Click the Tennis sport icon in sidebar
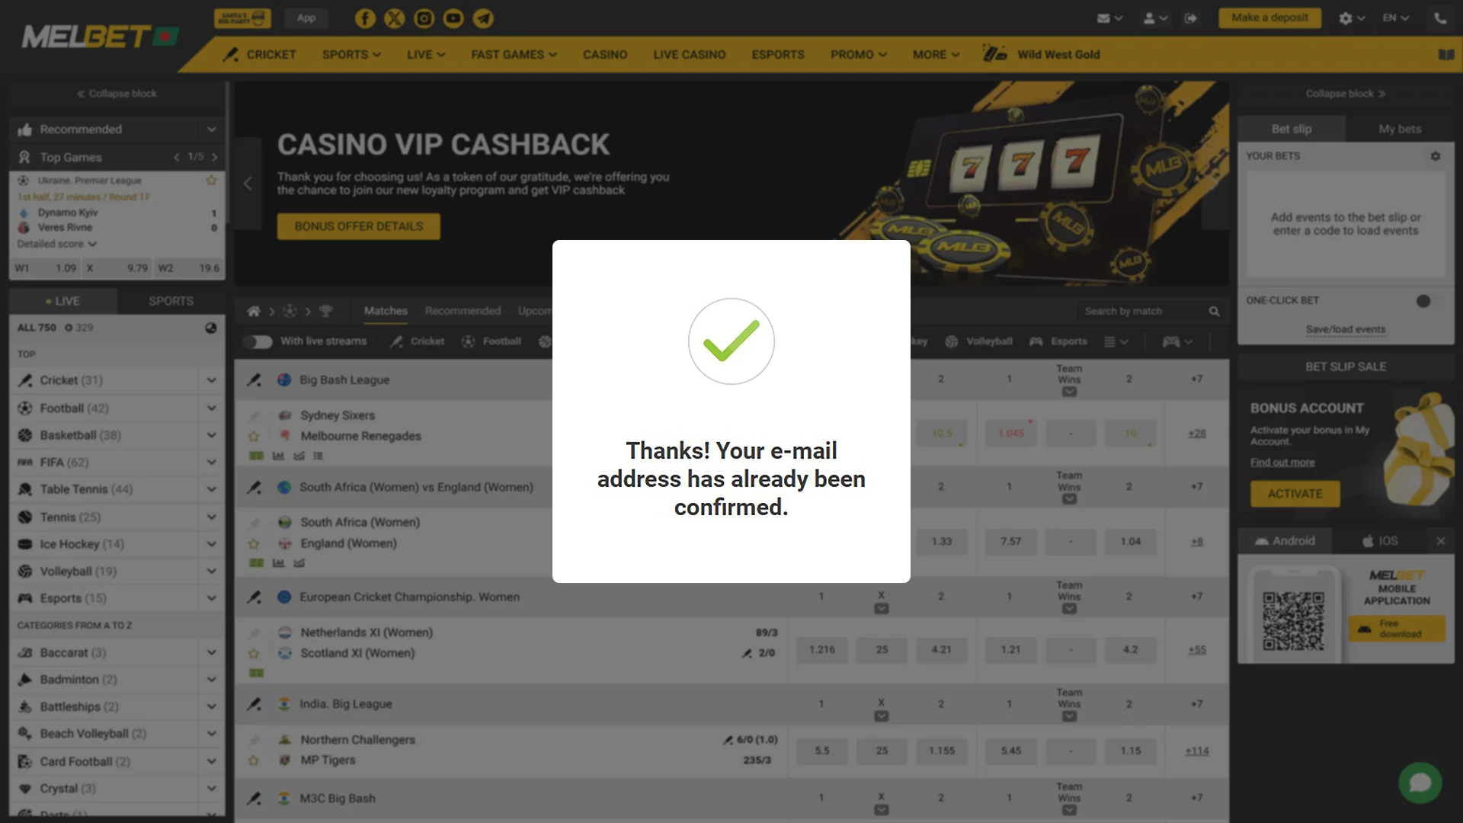Viewport: 1463px width, 823px height. [24, 517]
